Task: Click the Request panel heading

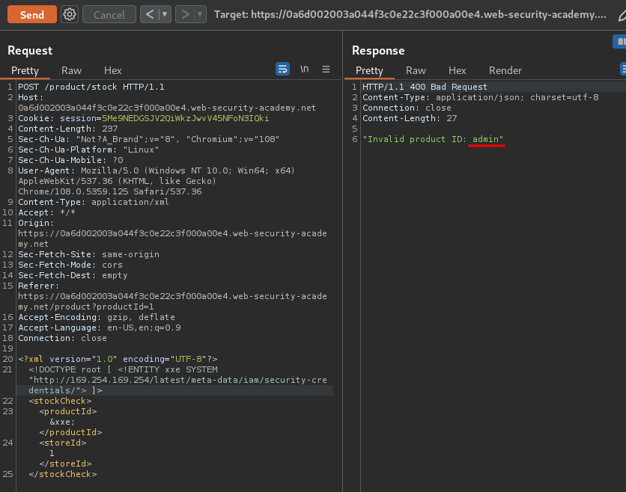Action: 30,51
